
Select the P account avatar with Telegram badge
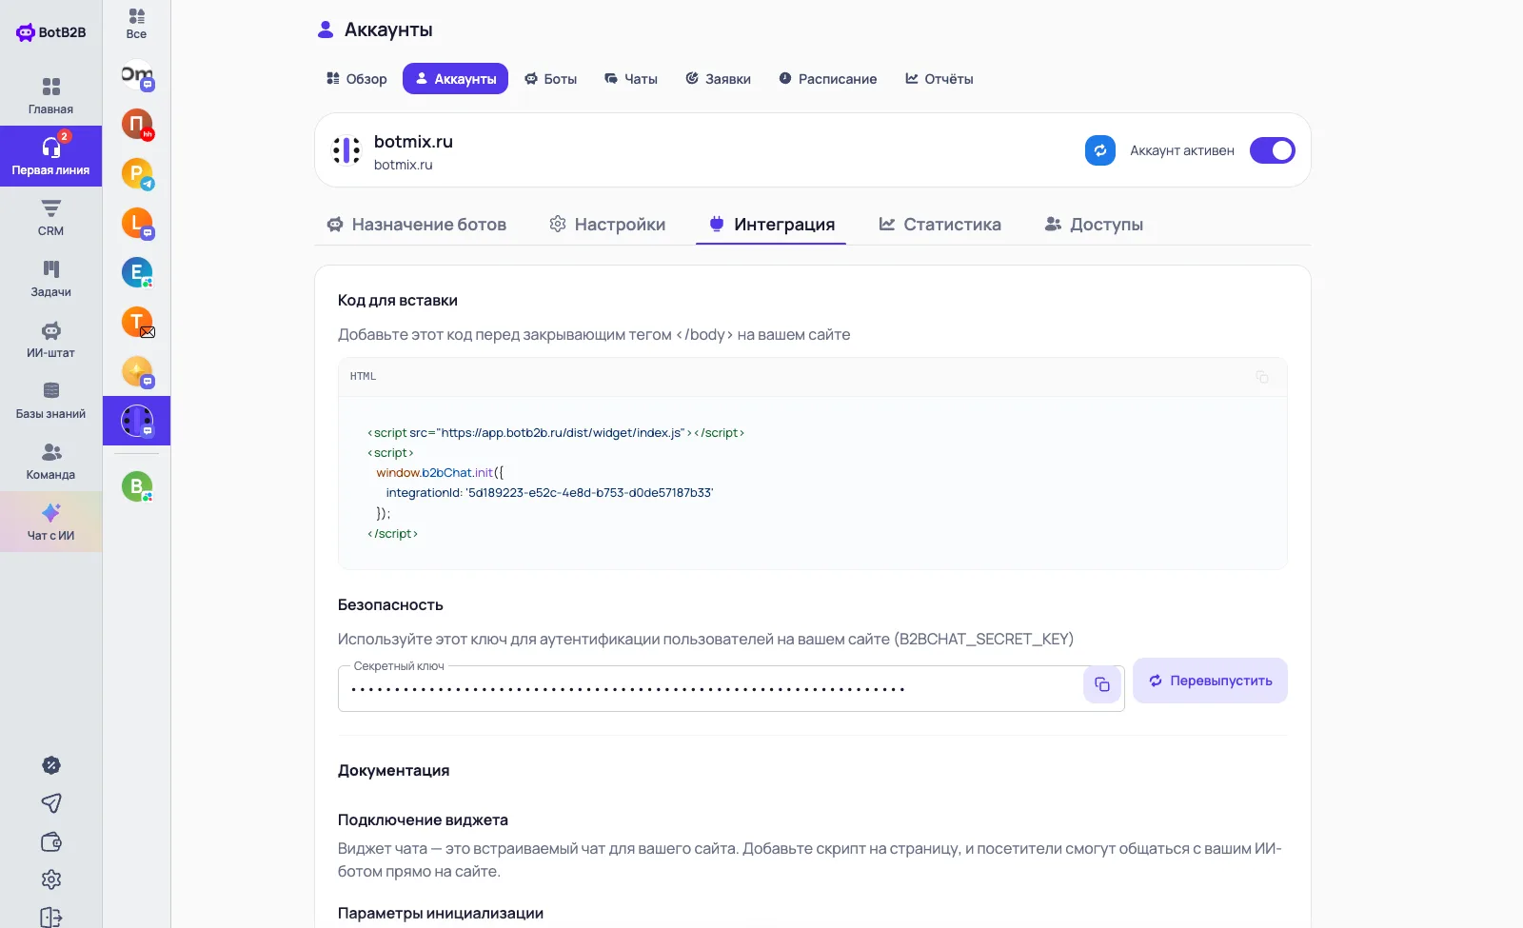click(137, 173)
